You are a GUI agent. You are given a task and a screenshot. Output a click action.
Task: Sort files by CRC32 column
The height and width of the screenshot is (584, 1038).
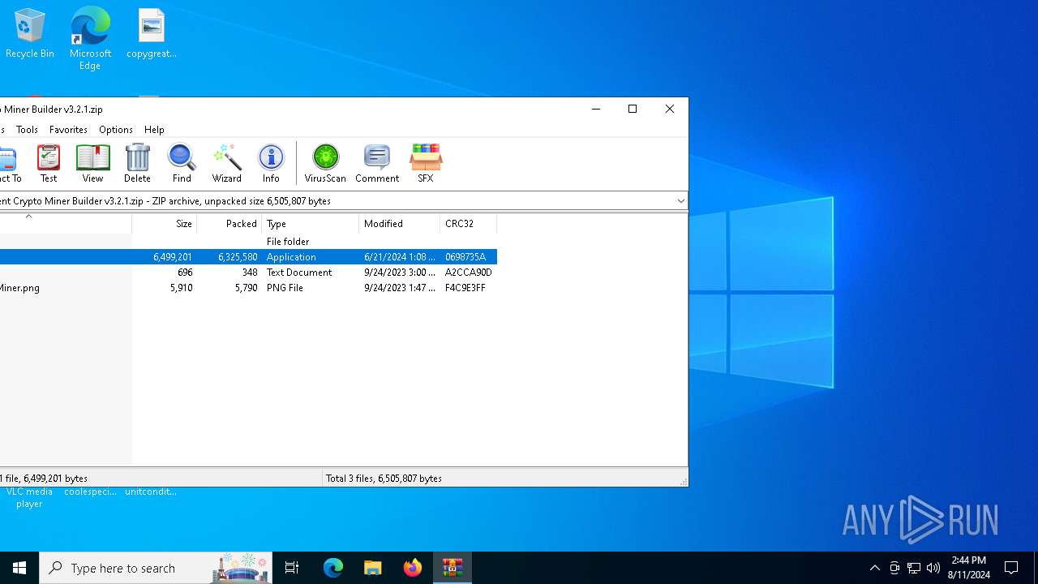pyautogui.click(x=469, y=224)
